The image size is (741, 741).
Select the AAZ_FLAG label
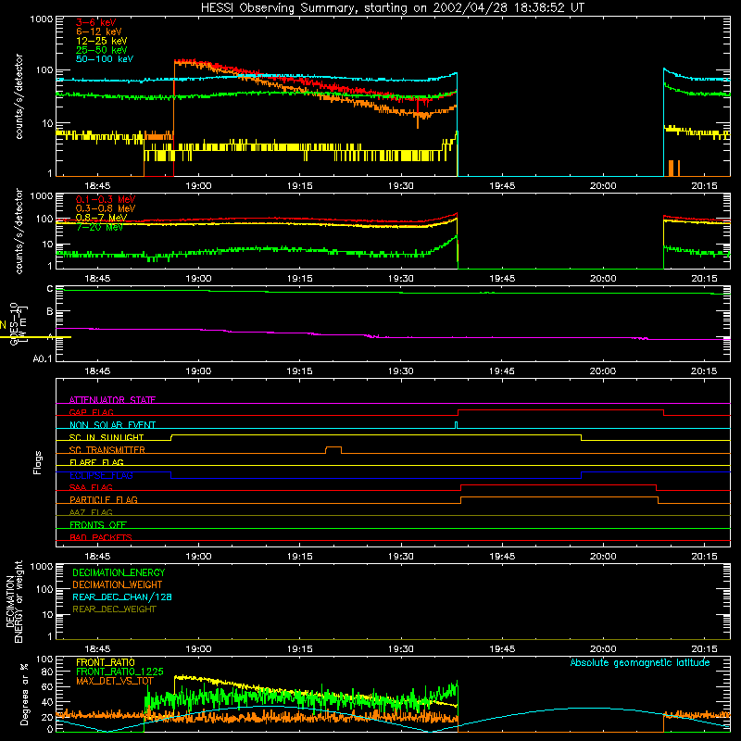tap(91, 512)
